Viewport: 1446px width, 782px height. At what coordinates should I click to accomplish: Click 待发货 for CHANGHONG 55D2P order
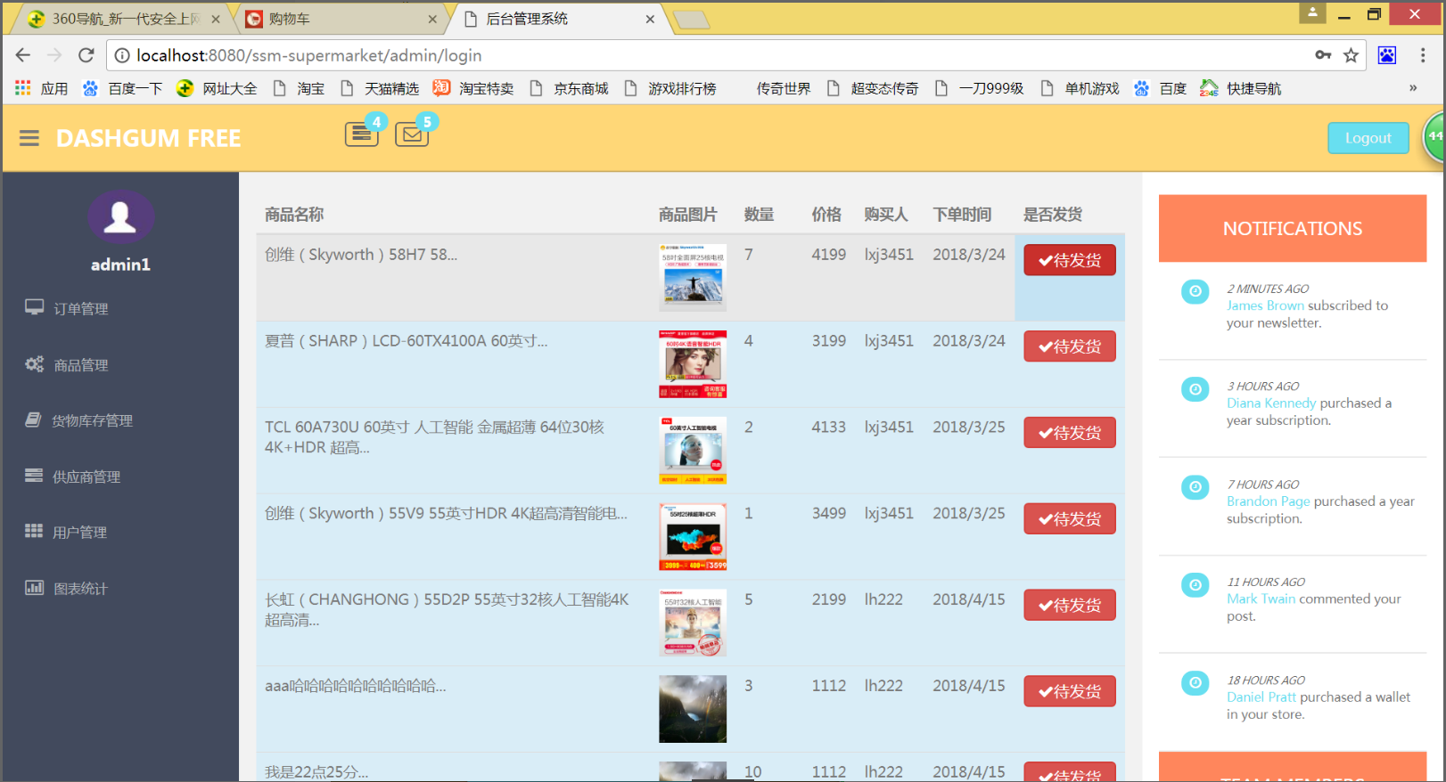point(1070,605)
